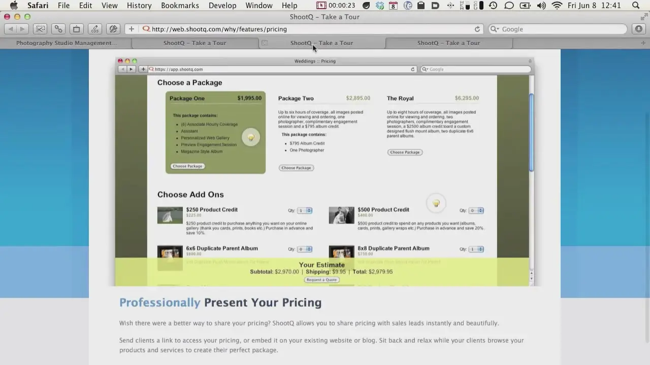Open the $500 Product Credit Qty dropdown
650x365 pixels.
(x=476, y=210)
